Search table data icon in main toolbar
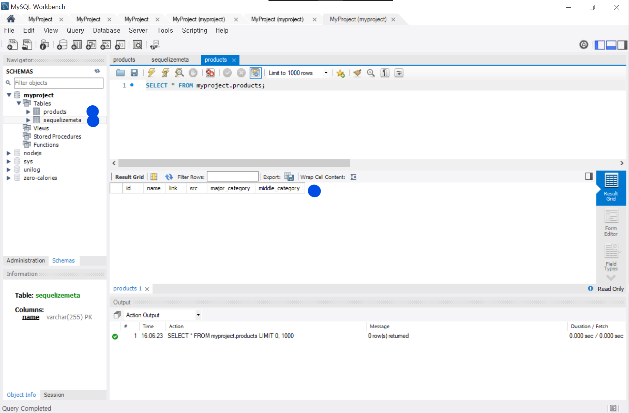 [137, 45]
